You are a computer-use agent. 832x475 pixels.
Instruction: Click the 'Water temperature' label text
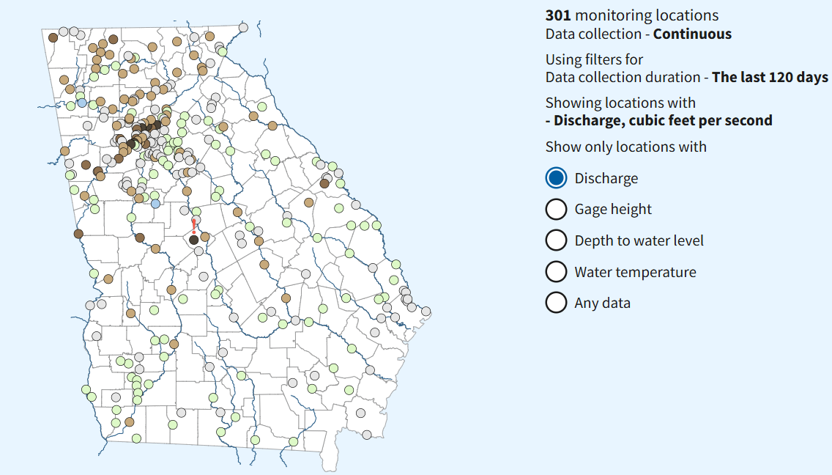(x=635, y=272)
